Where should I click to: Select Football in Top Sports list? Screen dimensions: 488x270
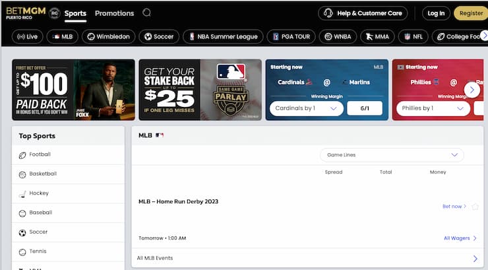tap(68, 154)
